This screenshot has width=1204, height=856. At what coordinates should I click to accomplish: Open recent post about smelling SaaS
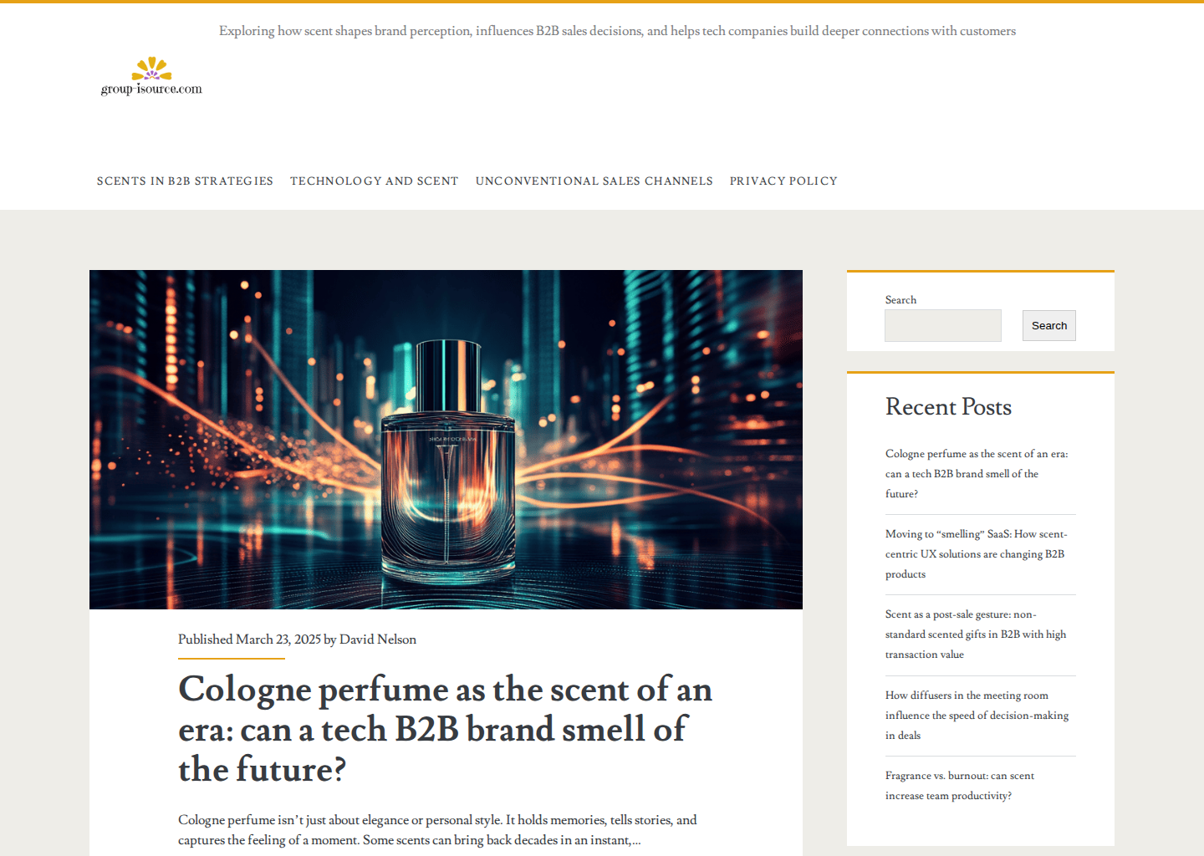click(x=977, y=554)
